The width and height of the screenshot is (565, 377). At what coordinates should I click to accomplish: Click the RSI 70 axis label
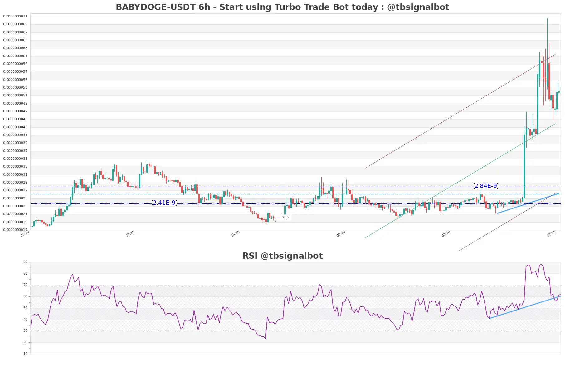click(25, 285)
